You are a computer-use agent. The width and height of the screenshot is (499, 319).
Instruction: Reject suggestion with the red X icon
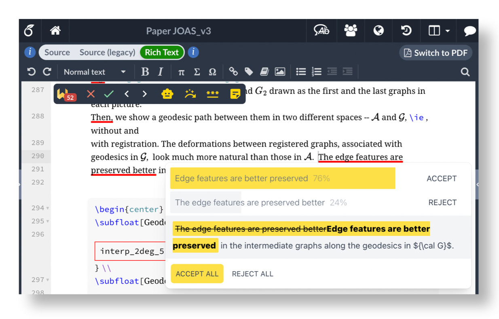pyautogui.click(x=90, y=94)
